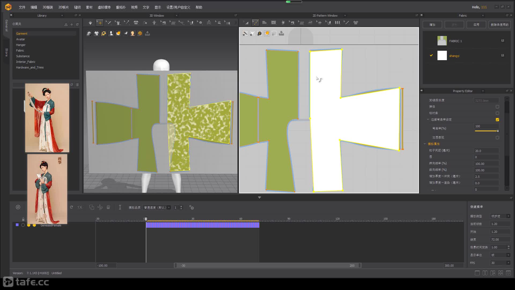Open the FPS dropdown

(500, 263)
